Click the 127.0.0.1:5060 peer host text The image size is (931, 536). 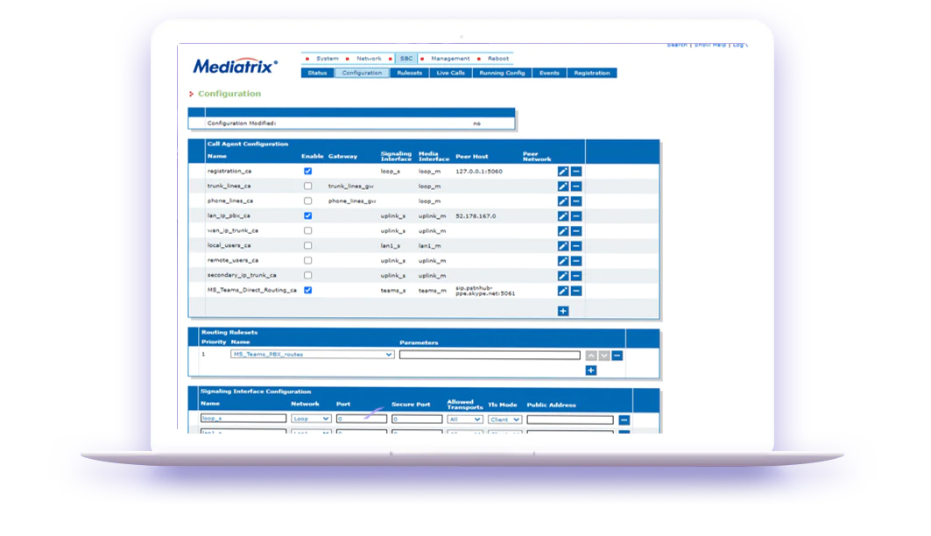click(x=479, y=172)
